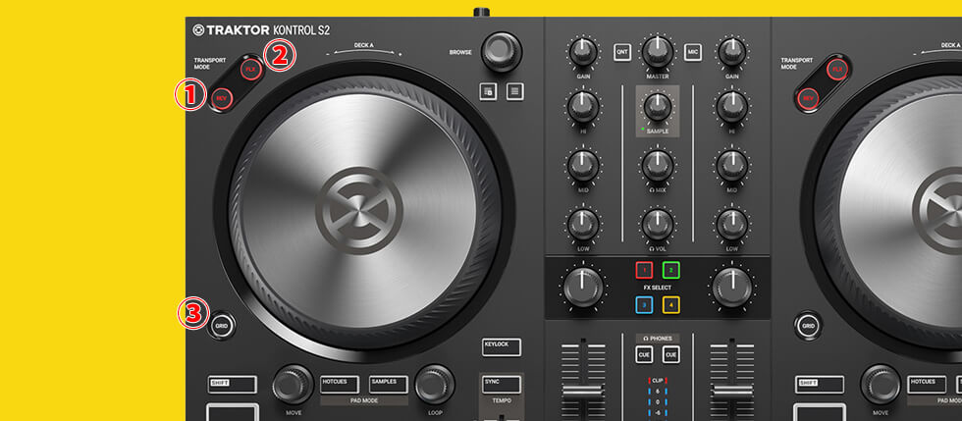Toggle the SYNC button on Deck A
962x421 pixels.
[502, 384]
